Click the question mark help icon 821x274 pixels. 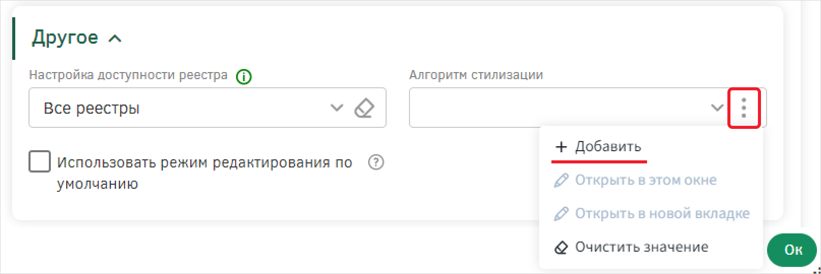pyautogui.click(x=376, y=162)
